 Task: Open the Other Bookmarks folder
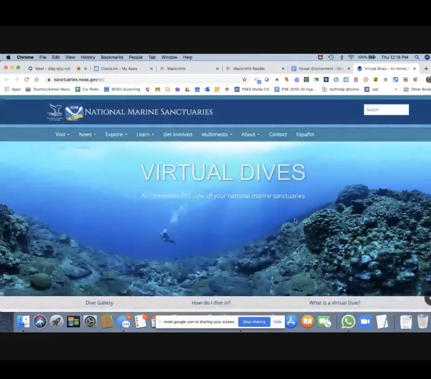point(417,89)
